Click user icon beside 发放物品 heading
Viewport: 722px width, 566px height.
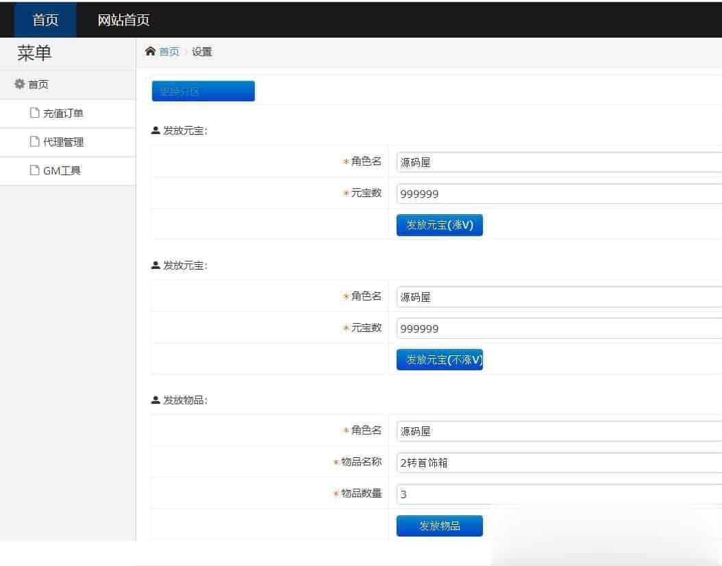coord(155,400)
